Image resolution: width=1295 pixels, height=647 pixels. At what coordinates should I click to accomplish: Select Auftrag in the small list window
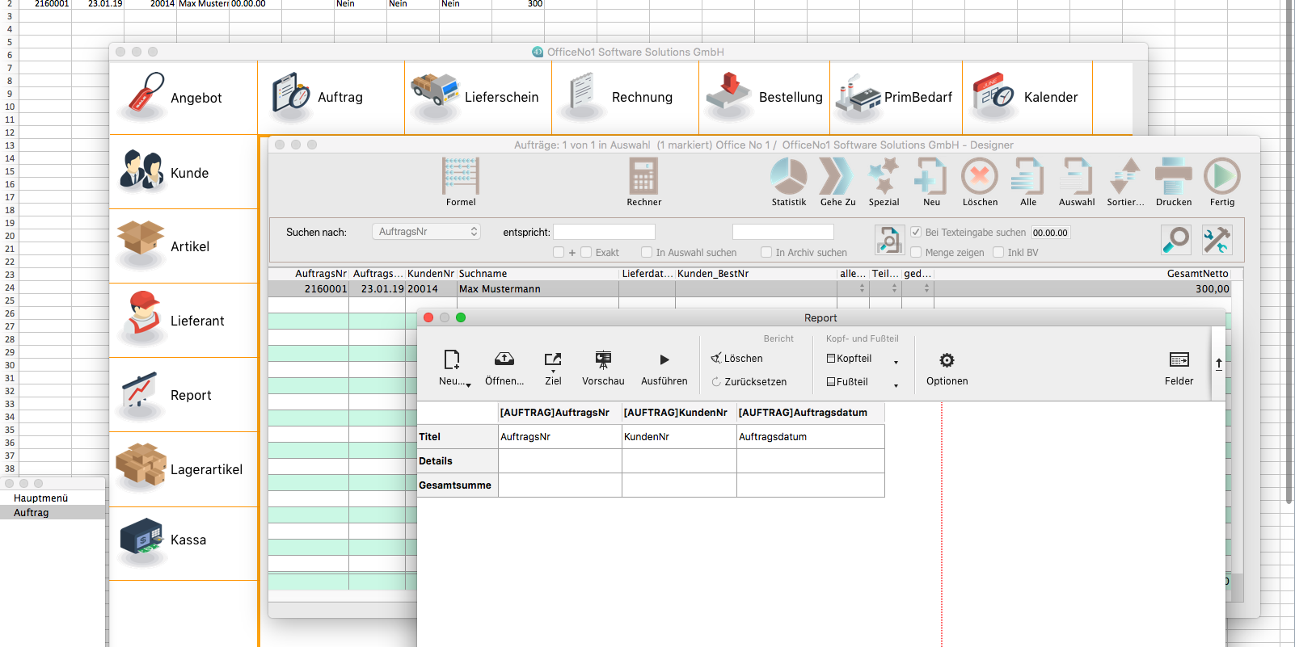coord(53,513)
